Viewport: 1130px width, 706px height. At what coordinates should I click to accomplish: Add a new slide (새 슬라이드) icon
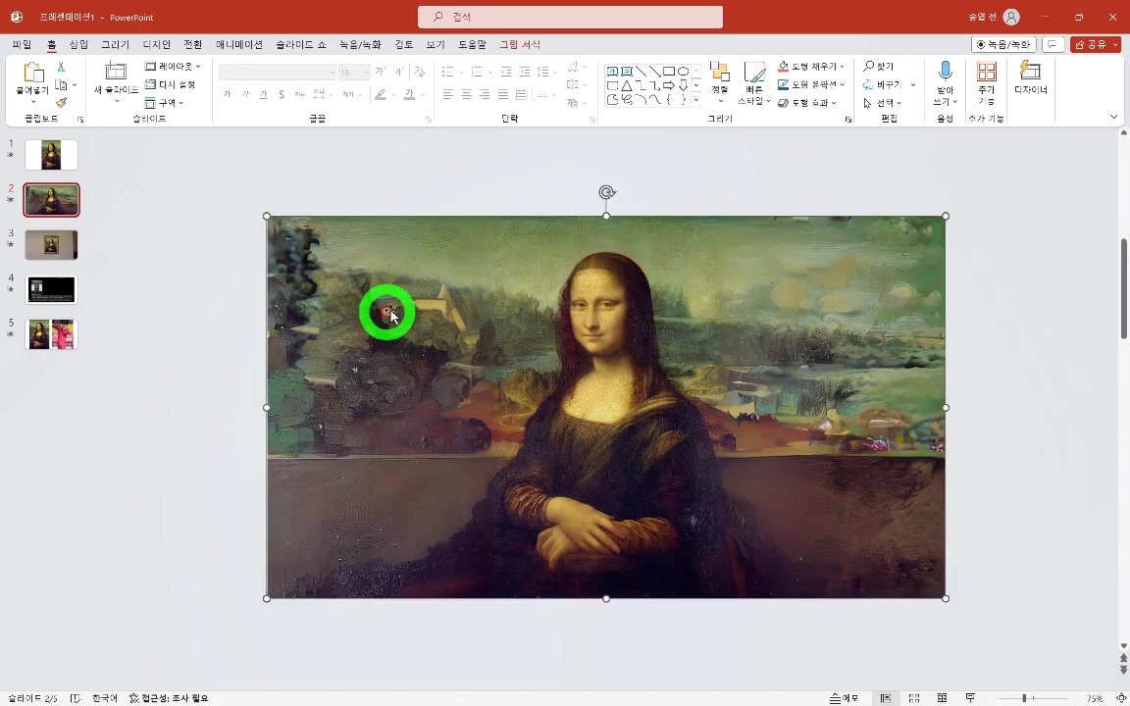click(x=116, y=72)
